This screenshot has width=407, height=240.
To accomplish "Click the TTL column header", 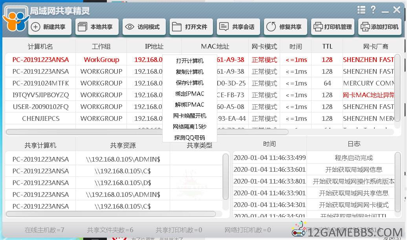I will tap(327, 46).
